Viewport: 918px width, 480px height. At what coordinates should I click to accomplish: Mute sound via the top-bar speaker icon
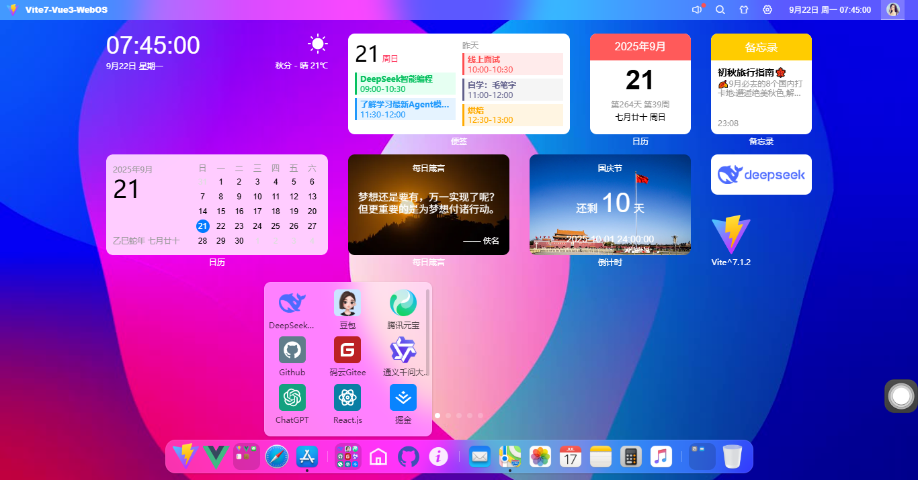point(696,9)
